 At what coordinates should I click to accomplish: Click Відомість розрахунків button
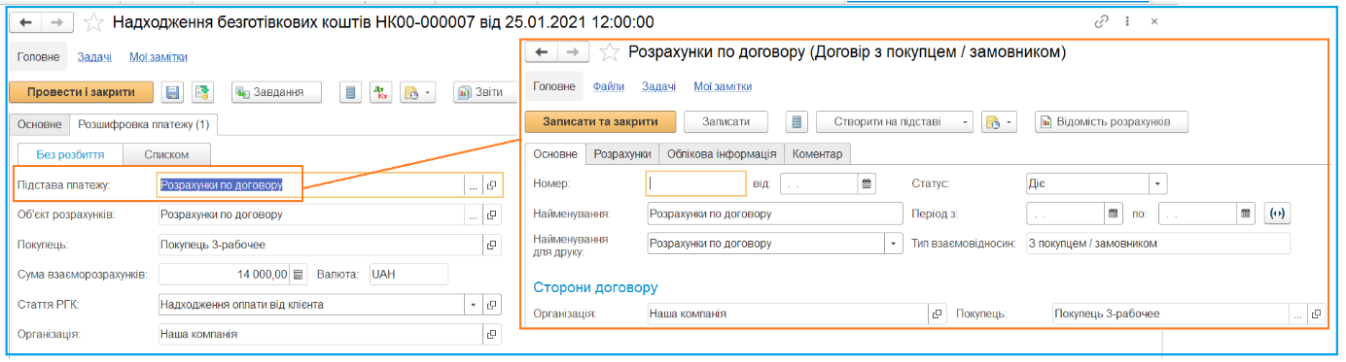click(1112, 122)
